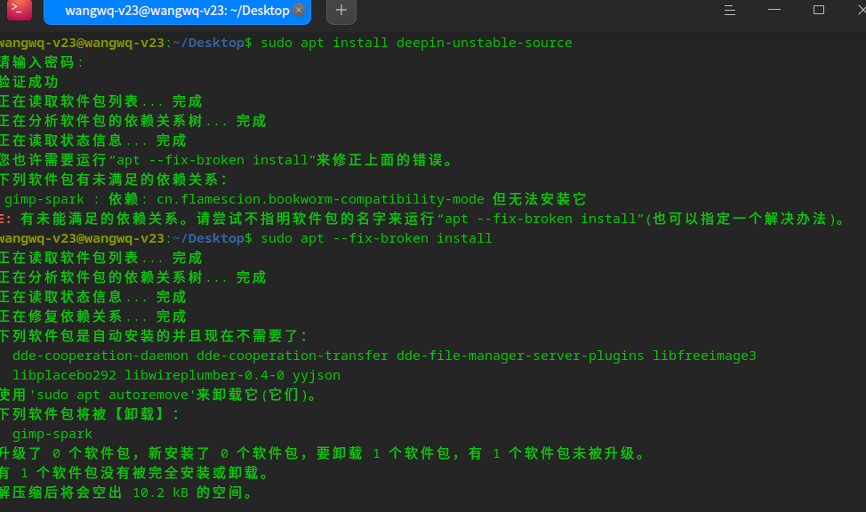Image resolution: width=866 pixels, height=512 pixels.
Task: Click dde-cooperation-daemon package name
Action: click(100, 356)
